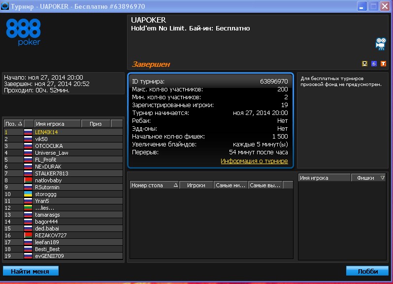Image resolution: width=393 pixels, height=284 pixels.
Task: Select player row RSutormin
Action: click(x=64, y=187)
